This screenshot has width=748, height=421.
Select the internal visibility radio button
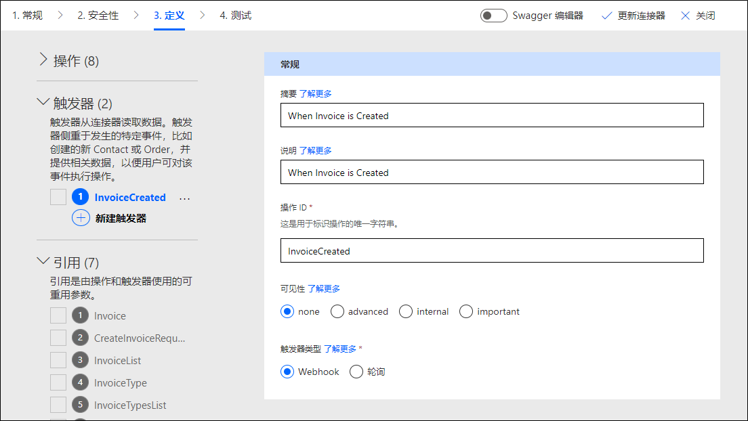point(406,311)
